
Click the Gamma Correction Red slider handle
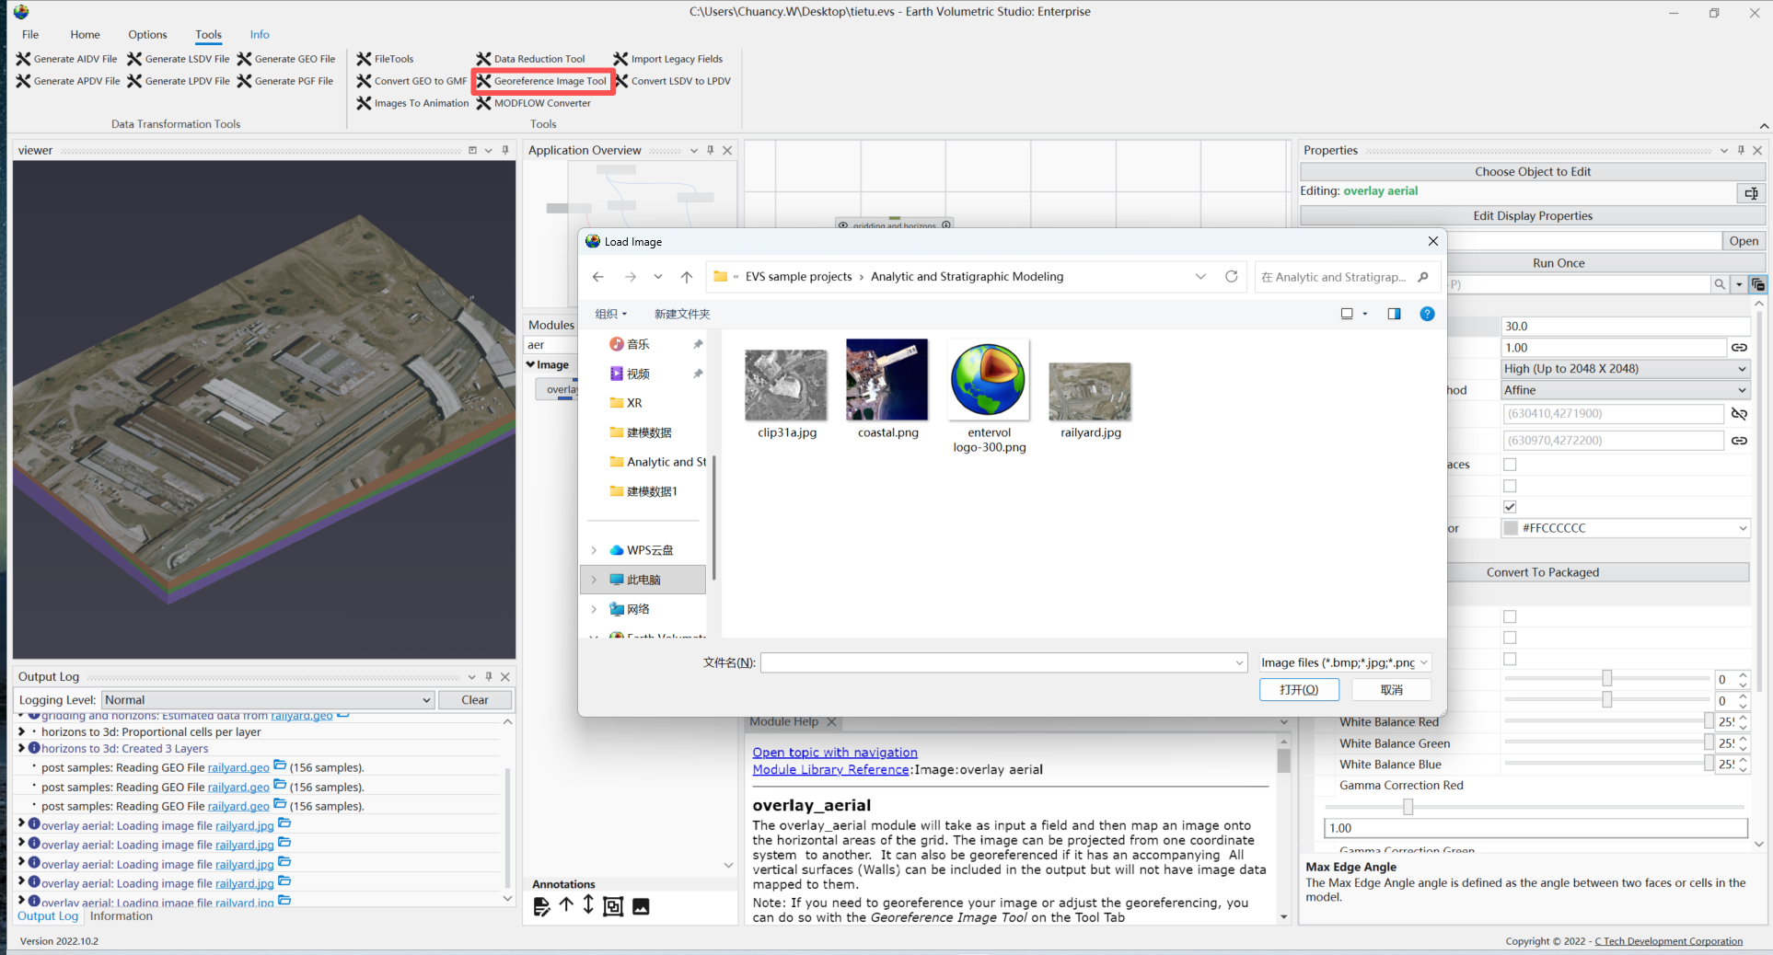pos(1408,807)
